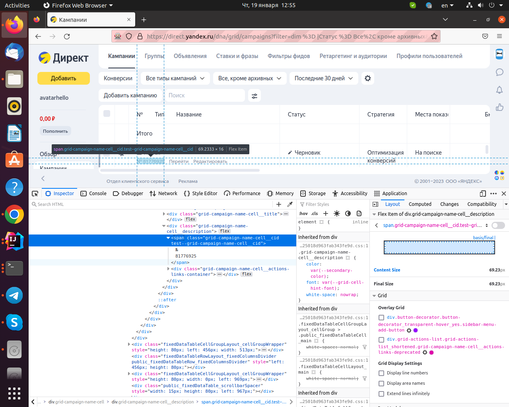509x407 pixels.
Task: Enable Display area names
Action: point(381,384)
